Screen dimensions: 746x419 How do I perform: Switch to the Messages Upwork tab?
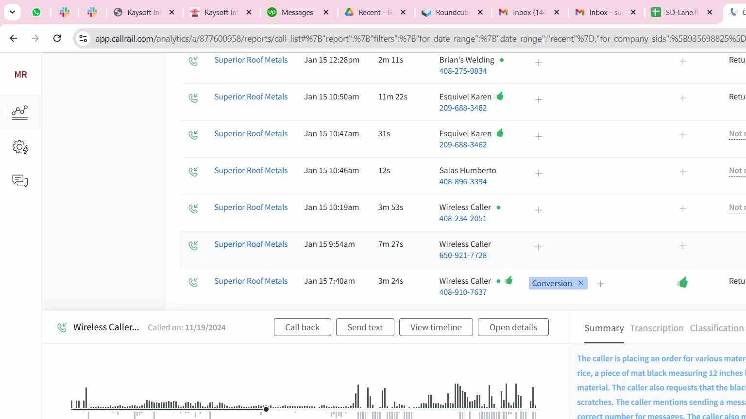[x=297, y=12]
